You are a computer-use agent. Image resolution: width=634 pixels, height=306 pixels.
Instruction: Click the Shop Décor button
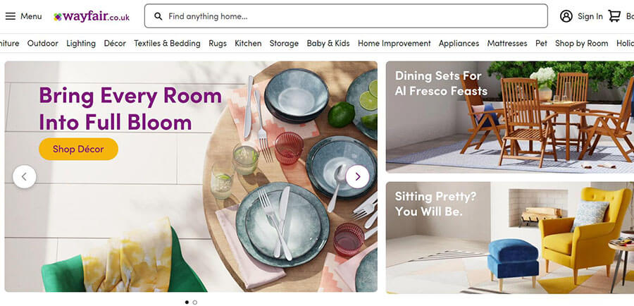pos(78,149)
